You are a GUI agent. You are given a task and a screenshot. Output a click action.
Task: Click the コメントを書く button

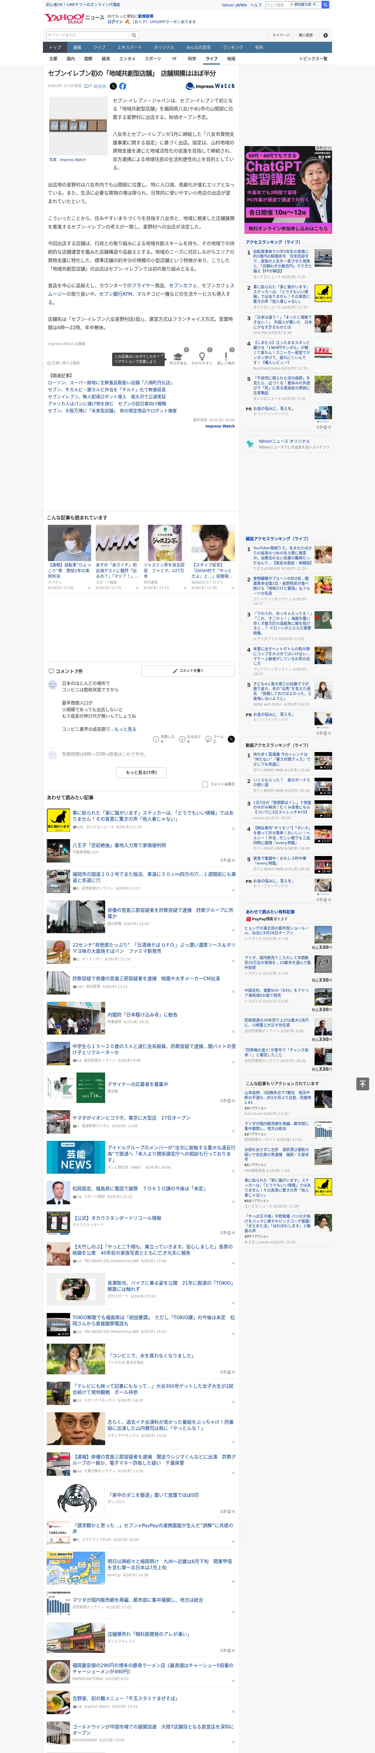[x=188, y=671]
